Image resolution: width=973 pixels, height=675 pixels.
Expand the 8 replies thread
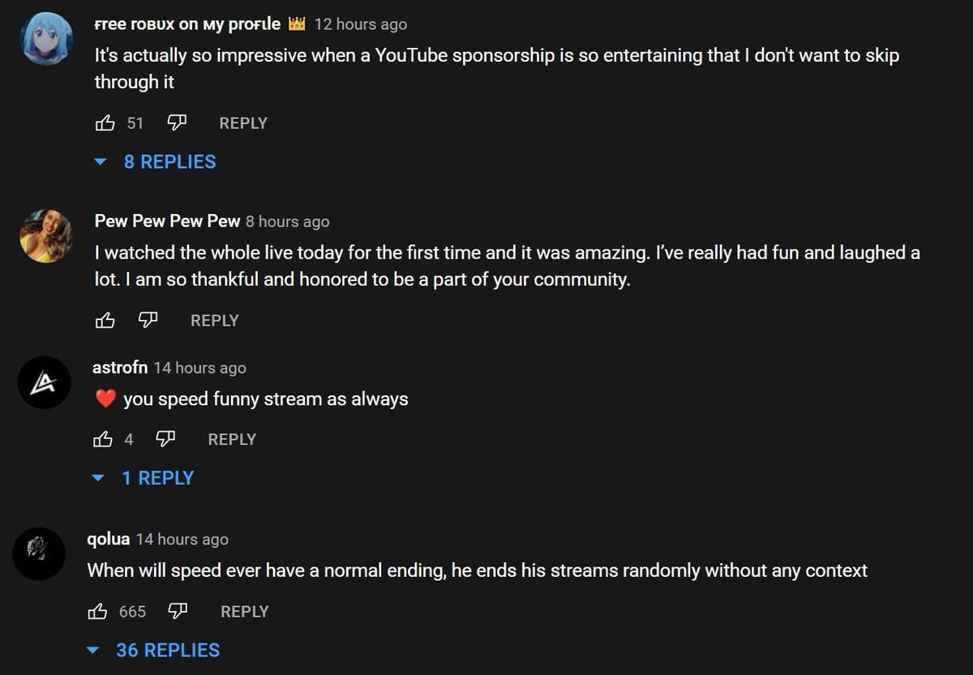169,162
